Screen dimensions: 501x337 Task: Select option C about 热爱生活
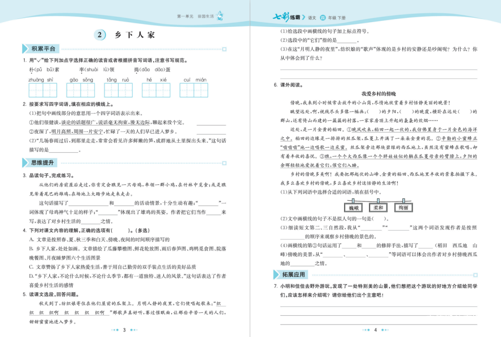pos(112,267)
